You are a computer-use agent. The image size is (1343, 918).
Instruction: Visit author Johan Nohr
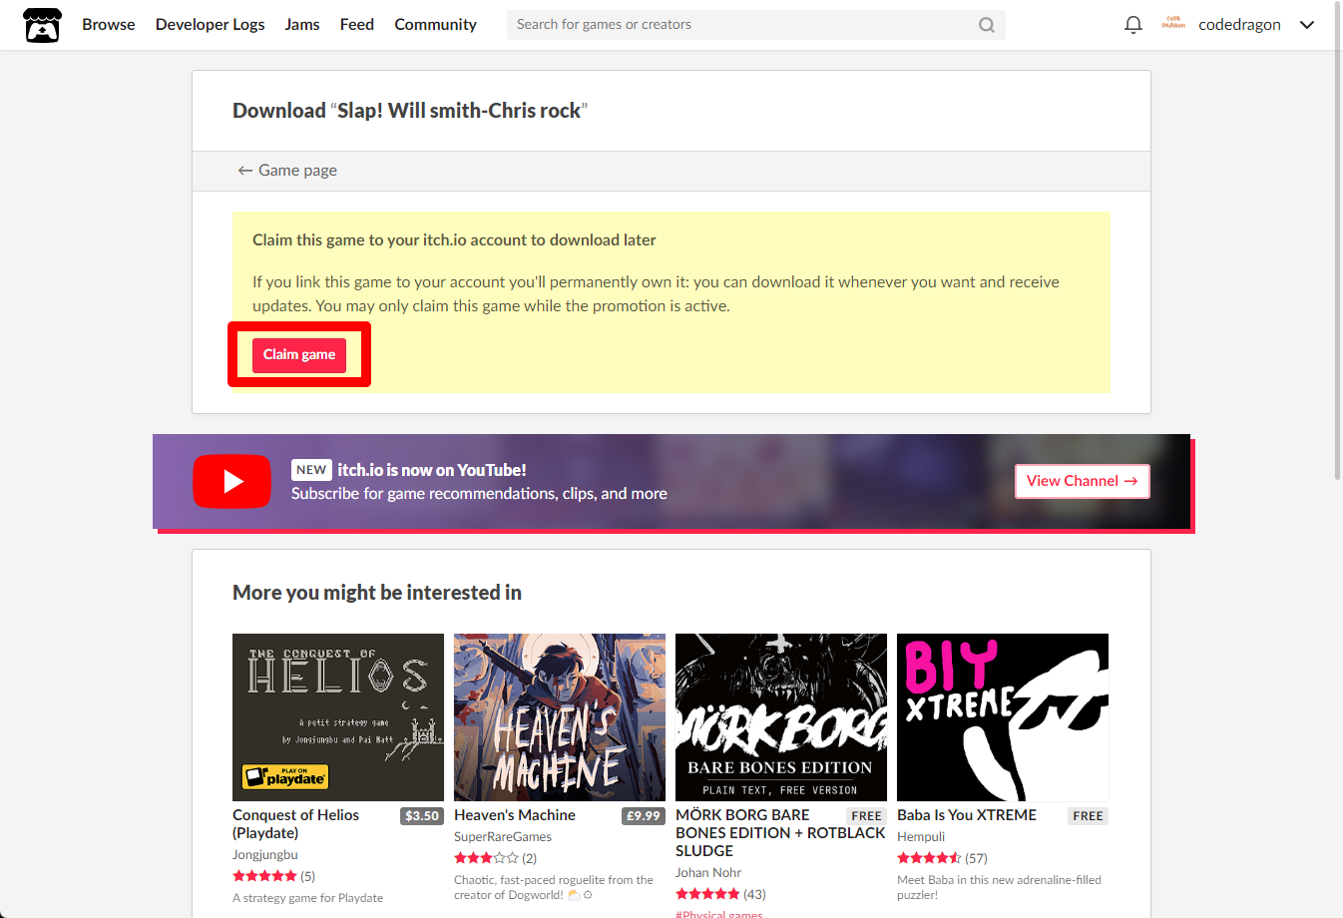coord(708,873)
